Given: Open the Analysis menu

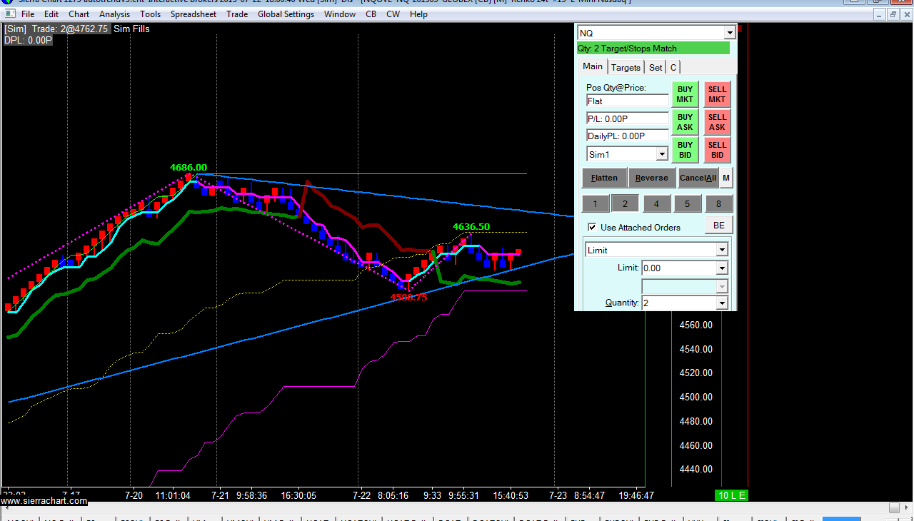Looking at the screenshot, I should [x=115, y=14].
